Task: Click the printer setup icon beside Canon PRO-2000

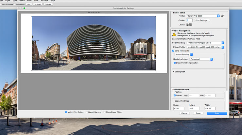Action: (x=222, y=16)
